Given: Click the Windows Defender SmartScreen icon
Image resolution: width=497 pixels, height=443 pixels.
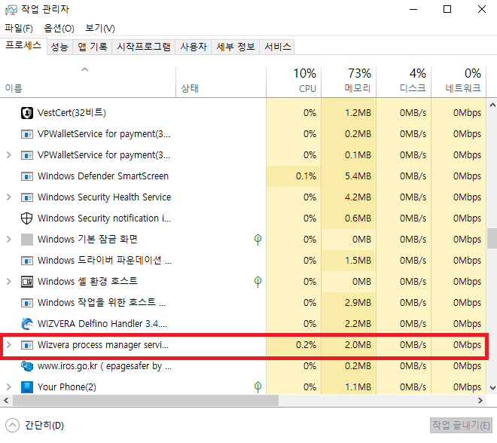Looking at the screenshot, I should click(27, 176).
